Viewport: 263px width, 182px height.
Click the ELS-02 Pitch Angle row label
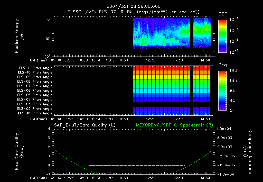click(35, 109)
